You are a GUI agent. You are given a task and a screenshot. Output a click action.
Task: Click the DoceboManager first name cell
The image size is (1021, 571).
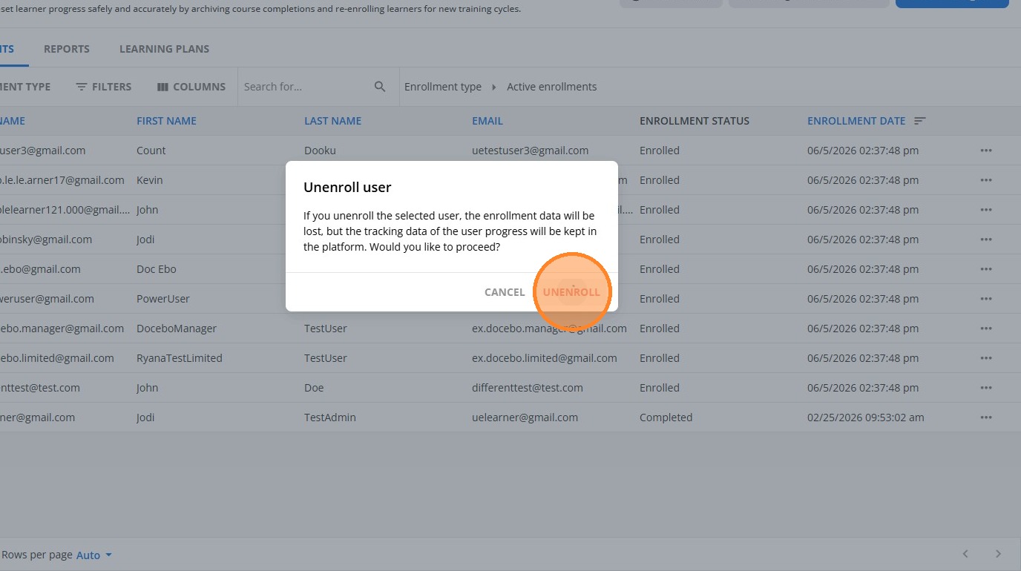(177, 329)
